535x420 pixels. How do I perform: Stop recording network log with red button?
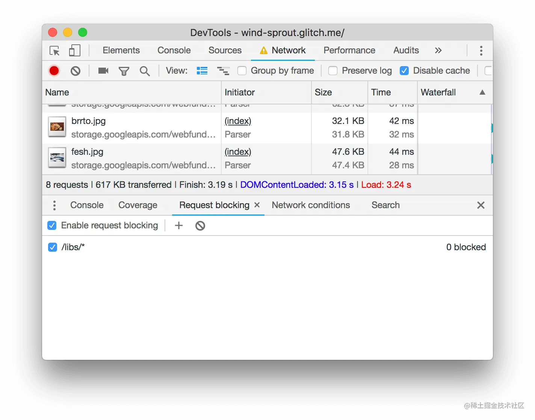point(54,71)
